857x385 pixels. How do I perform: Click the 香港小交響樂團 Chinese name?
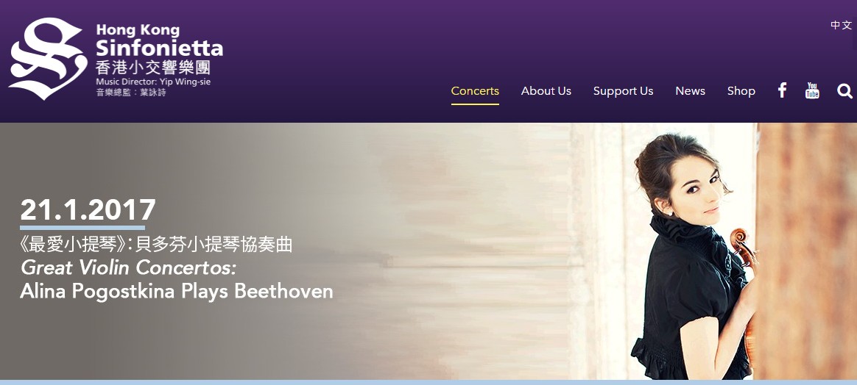point(153,68)
